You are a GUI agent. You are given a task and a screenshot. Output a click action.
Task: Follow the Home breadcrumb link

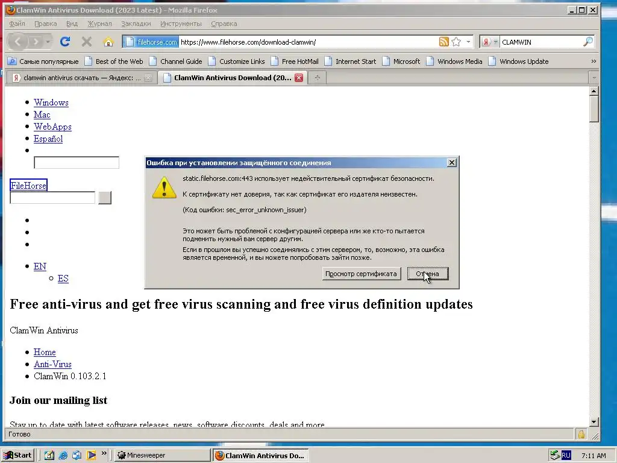[x=45, y=352]
